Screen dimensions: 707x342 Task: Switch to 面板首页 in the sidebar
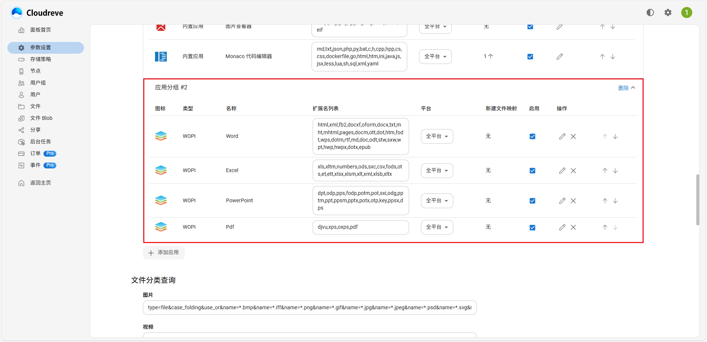(x=41, y=30)
